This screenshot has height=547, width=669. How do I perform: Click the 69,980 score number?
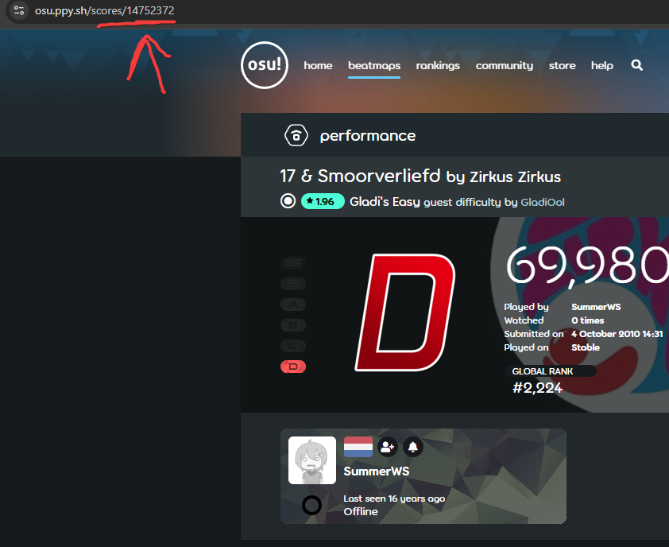point(587,266)
